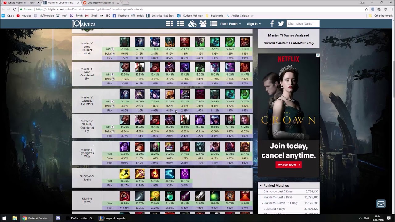Open the Gmail bookmark

pyautogui.click(x=91, y=16)
